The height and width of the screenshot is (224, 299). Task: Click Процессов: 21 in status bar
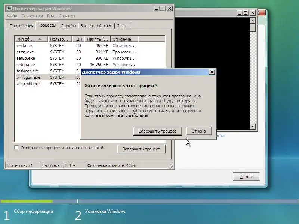click(x=23, y=165)
